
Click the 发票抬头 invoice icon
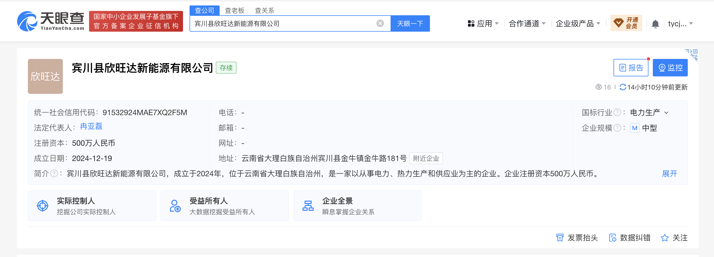[x=560, y=238]
